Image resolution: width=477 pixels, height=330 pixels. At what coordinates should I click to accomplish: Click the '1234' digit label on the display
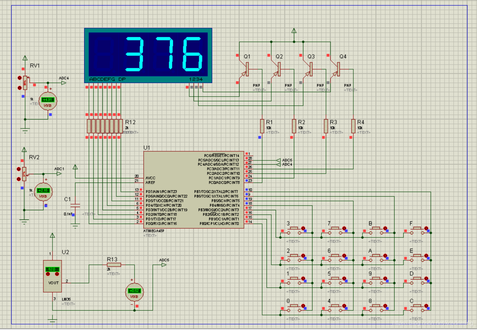pos(197,79)
